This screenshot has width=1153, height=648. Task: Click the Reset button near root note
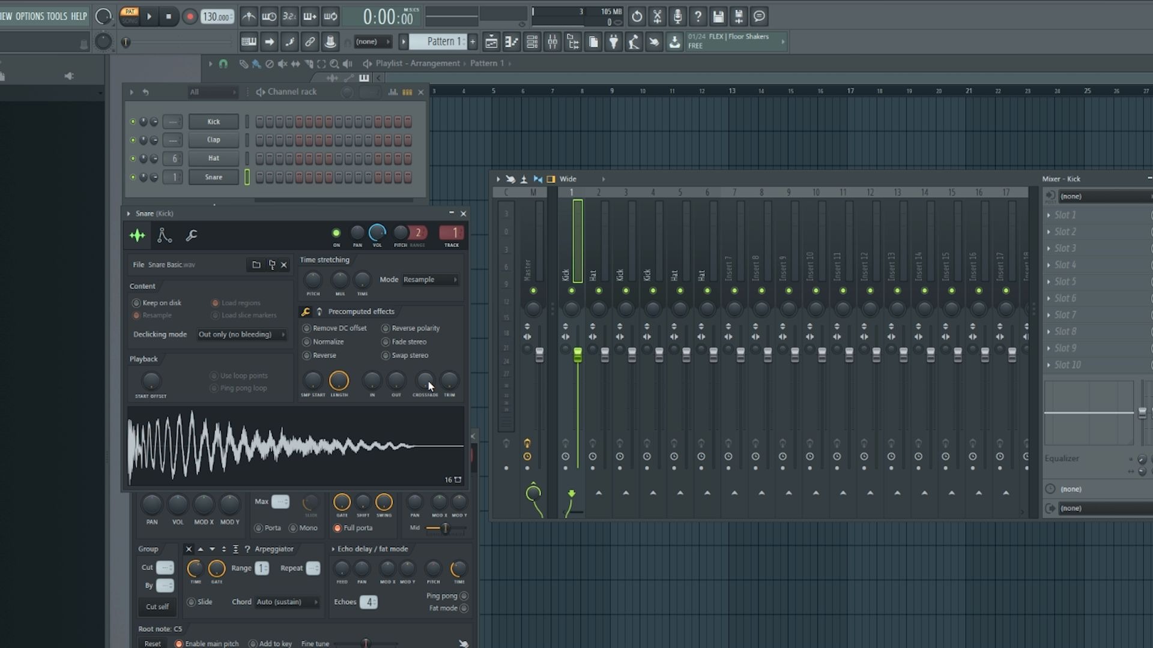pyautogui.click(x=153, y=643)
